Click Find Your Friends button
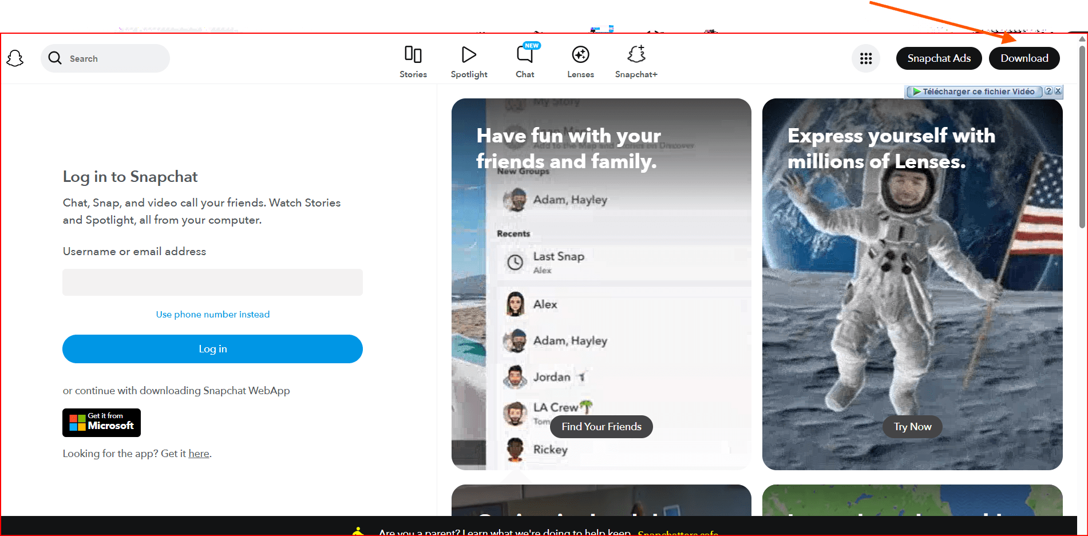This screenshot has width=1088, height=536. click(601, 427)
